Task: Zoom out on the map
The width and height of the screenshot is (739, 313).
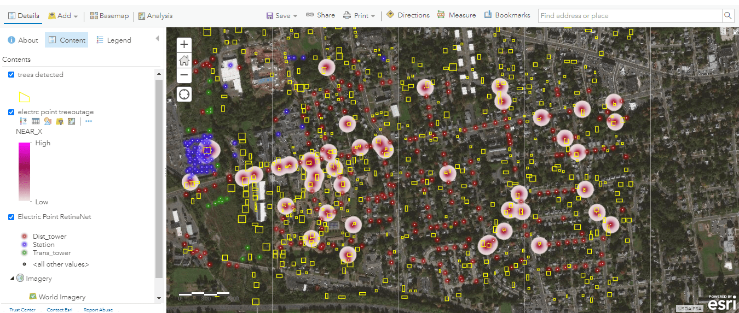Action: (x=184, y=75)
